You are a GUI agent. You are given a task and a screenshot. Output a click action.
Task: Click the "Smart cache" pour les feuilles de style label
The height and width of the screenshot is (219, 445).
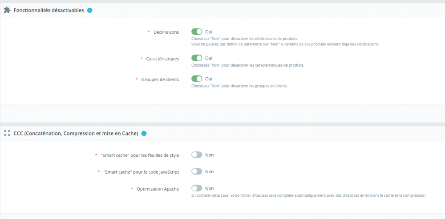[x=140, y=155]
